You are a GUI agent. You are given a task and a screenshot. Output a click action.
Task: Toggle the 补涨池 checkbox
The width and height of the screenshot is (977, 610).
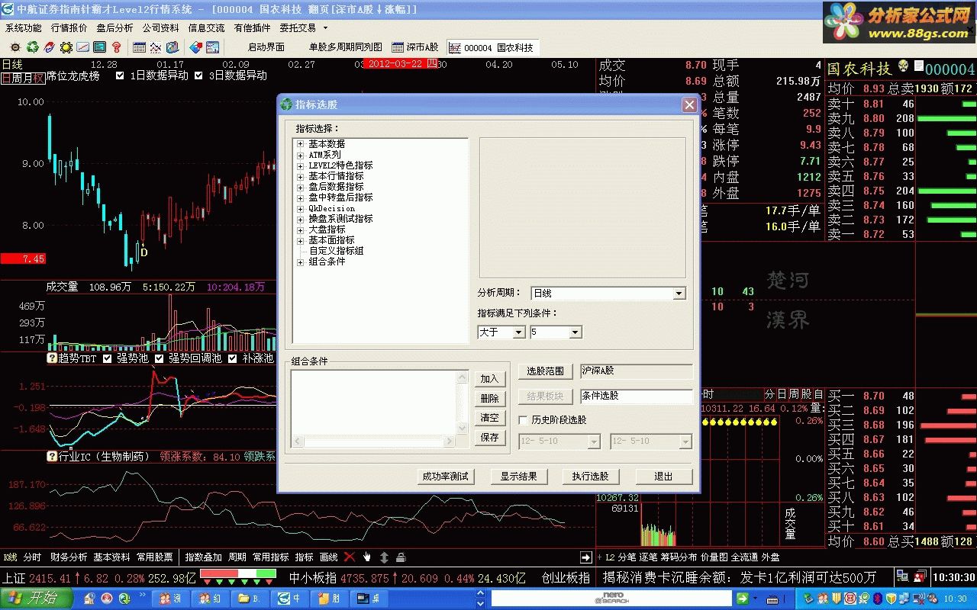pyautogui.click(x=234, y=358)
